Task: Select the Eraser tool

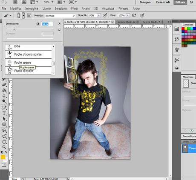Action: pos(4,85)
